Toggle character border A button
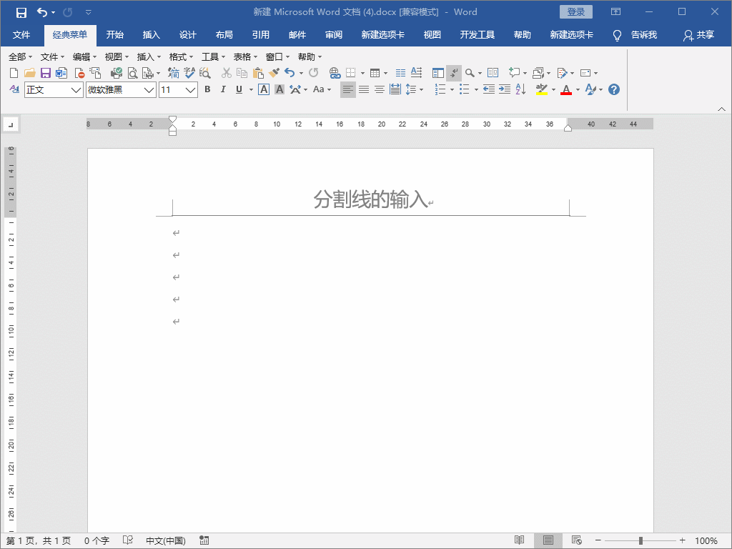 pyautogui.click(x=264, y=89)
